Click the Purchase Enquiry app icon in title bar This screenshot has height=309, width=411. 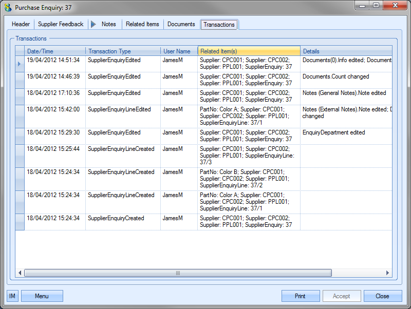tap(8, 8)
